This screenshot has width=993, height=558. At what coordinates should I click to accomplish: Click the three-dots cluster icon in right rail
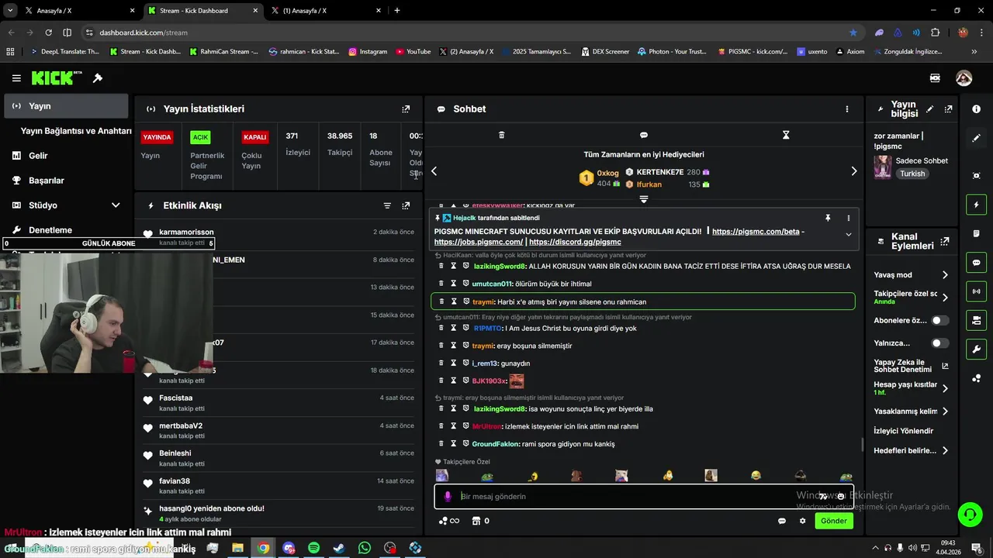click(x=976, y=378)
